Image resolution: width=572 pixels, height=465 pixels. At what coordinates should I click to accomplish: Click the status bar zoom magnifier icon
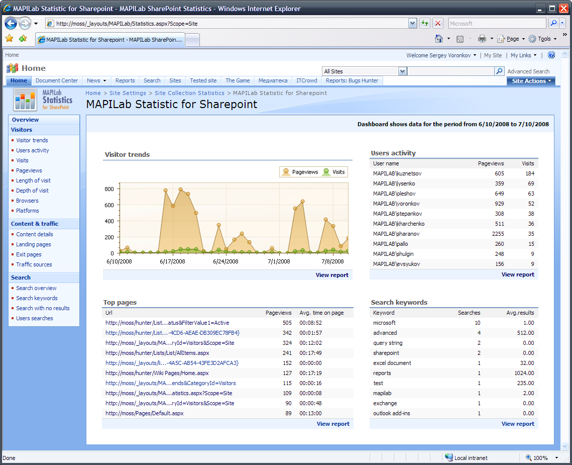coord(529,457)
